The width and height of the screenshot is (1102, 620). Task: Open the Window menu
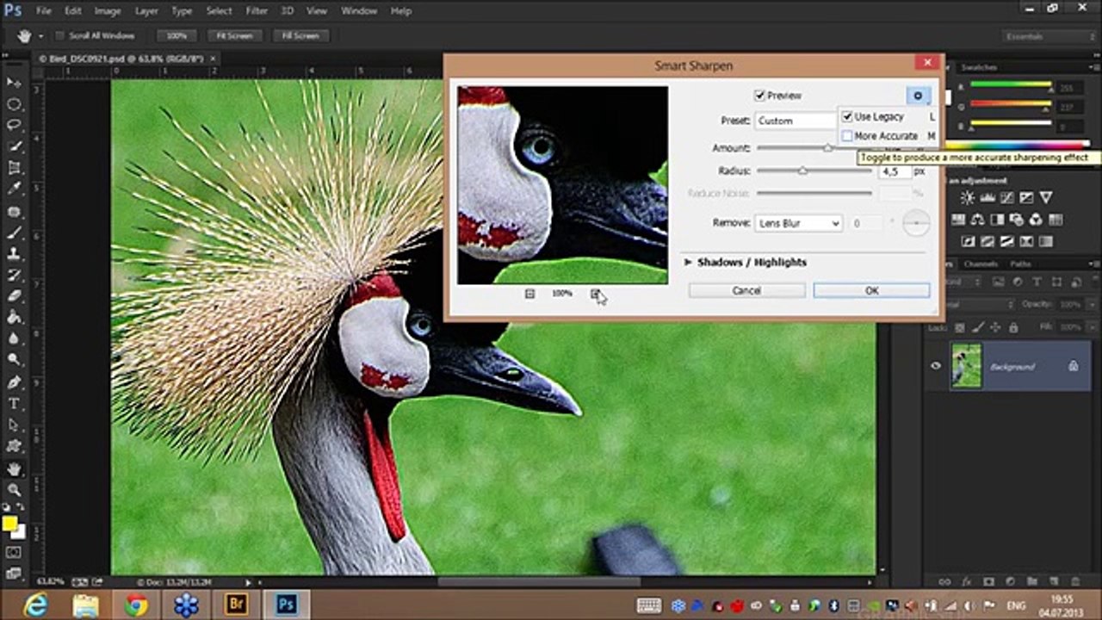[359, 11]
